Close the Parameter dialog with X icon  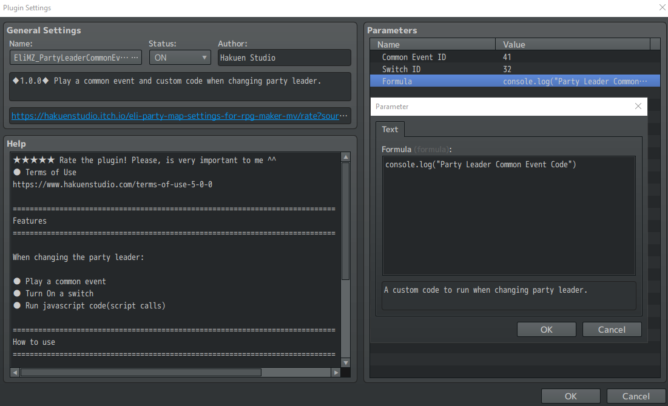click(638, 106)
